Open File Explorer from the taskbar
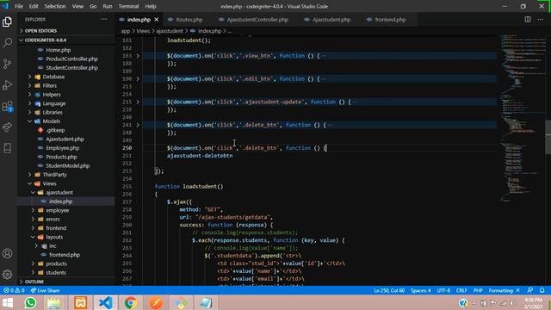The height and width of the screenshot is (310, 551). click(x=53, y=302)
